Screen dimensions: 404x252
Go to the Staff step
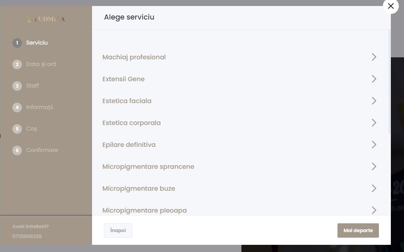(32, 86)
